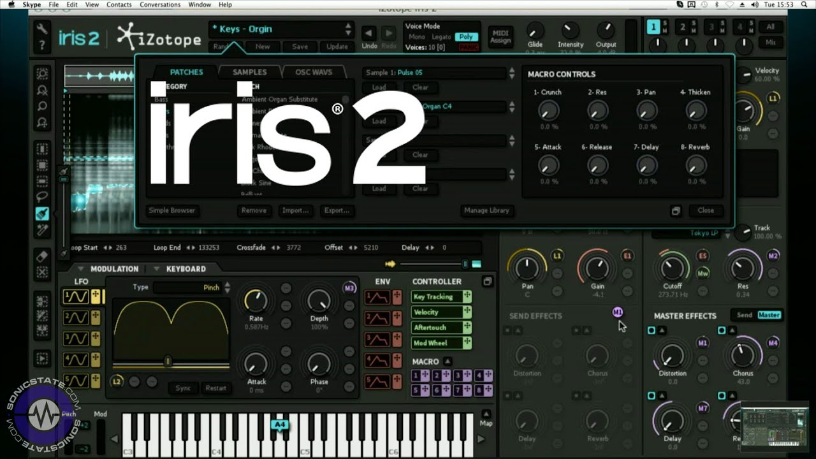
Task: Adjust the Crossfade value arrows
Action: (277, 247)
